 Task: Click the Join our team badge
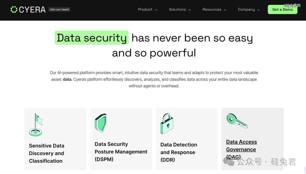[x=59, y=10]
